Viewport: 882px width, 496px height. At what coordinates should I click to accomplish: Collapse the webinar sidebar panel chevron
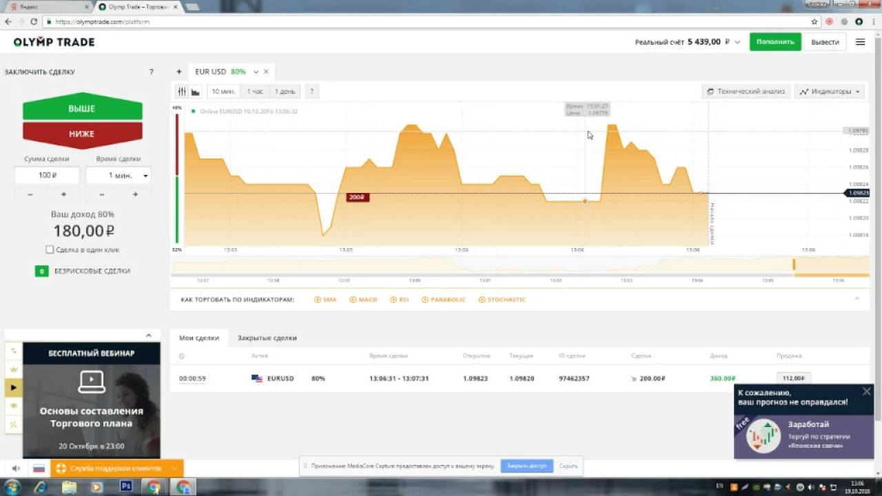click(148, 335)
